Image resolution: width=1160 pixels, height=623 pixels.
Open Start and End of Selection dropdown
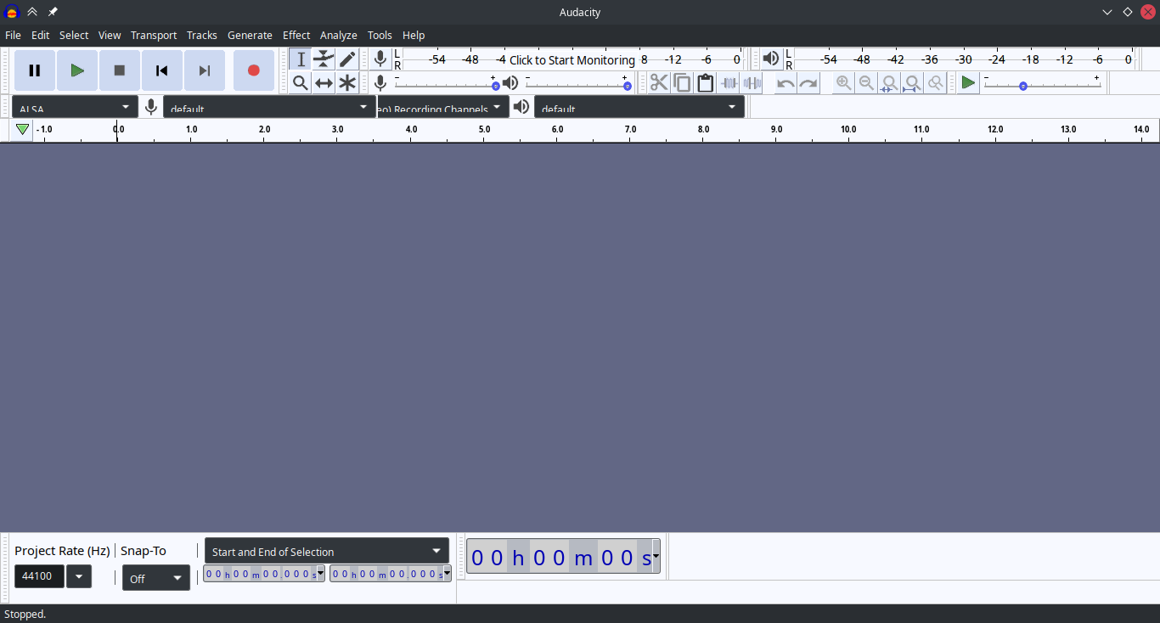coord(327,551)
